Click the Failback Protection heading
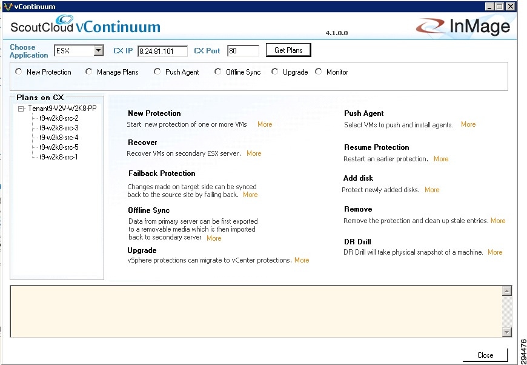 (162, 173)
